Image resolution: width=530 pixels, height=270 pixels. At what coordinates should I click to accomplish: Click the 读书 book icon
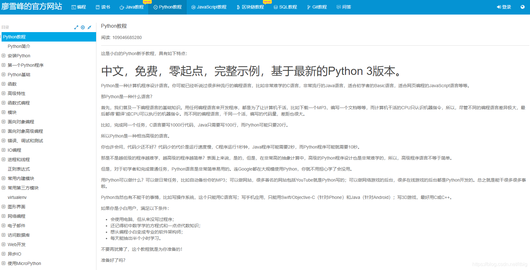pyautogui.click(x=98, y=7)
